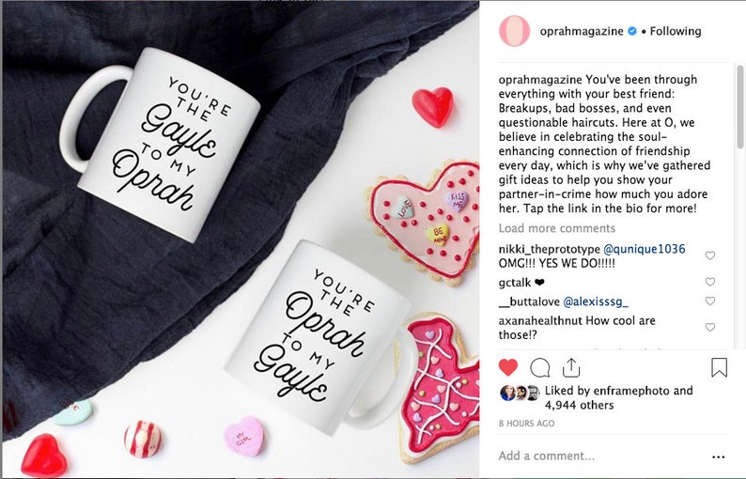Viewport: 746px width, 479px height.
Task: Open oprahmagazine username in header
Action: click(x=582, y=31)
